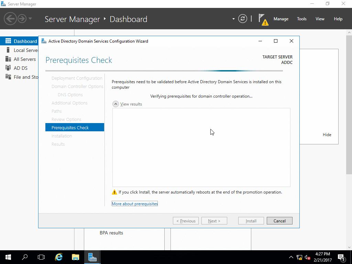352x264 pixels.
Task: Select Dashboard in the left navigation
Action: (19, 41)
